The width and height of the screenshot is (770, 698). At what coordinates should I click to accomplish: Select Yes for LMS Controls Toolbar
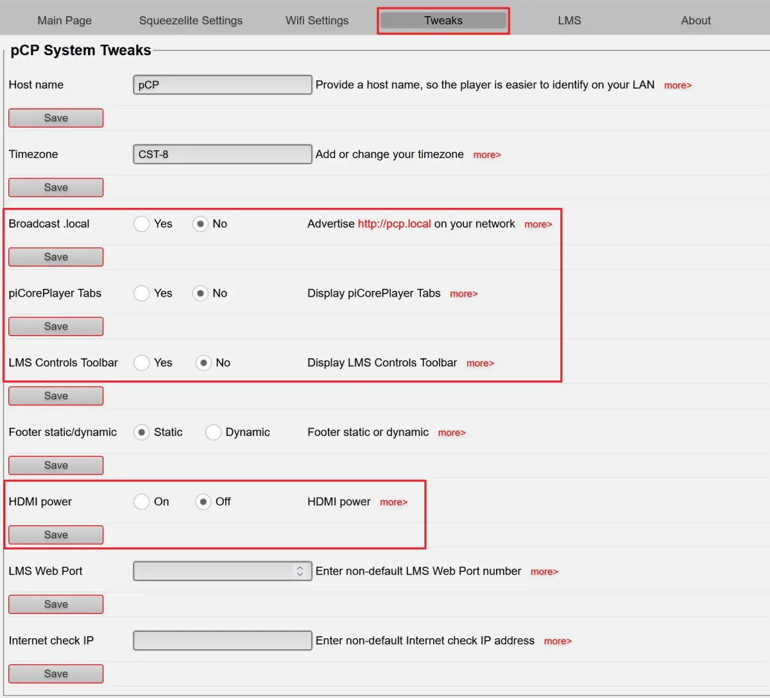tap(142, 363)
